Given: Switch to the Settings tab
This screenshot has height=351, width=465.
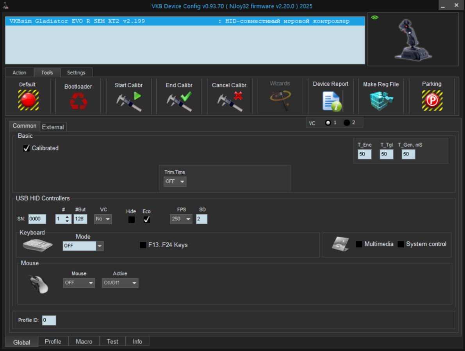Looking at the screenshot, I should 76,73.
